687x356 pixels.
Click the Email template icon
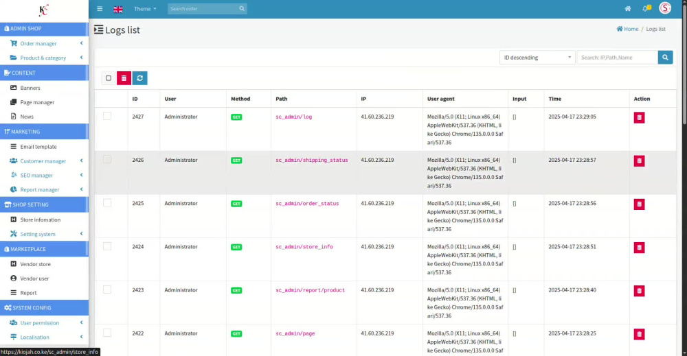tap(14, 147)
